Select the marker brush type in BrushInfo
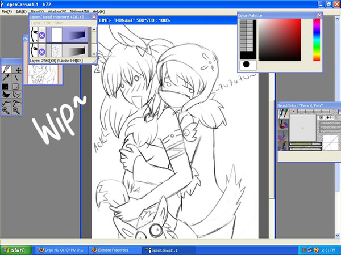This screenshot has width=341, height=255. 283,145
